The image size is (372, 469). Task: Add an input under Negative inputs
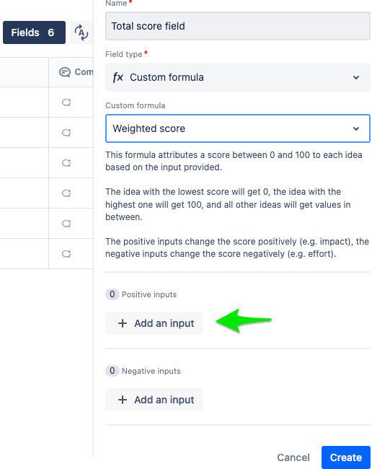tap(154, 400)
